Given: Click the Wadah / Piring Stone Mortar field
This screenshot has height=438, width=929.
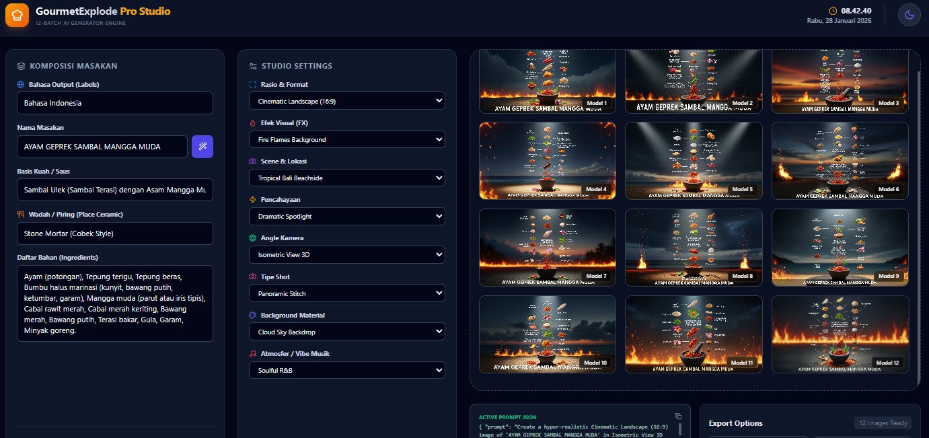Looking at the screenshot, I should tap(115, 233).
